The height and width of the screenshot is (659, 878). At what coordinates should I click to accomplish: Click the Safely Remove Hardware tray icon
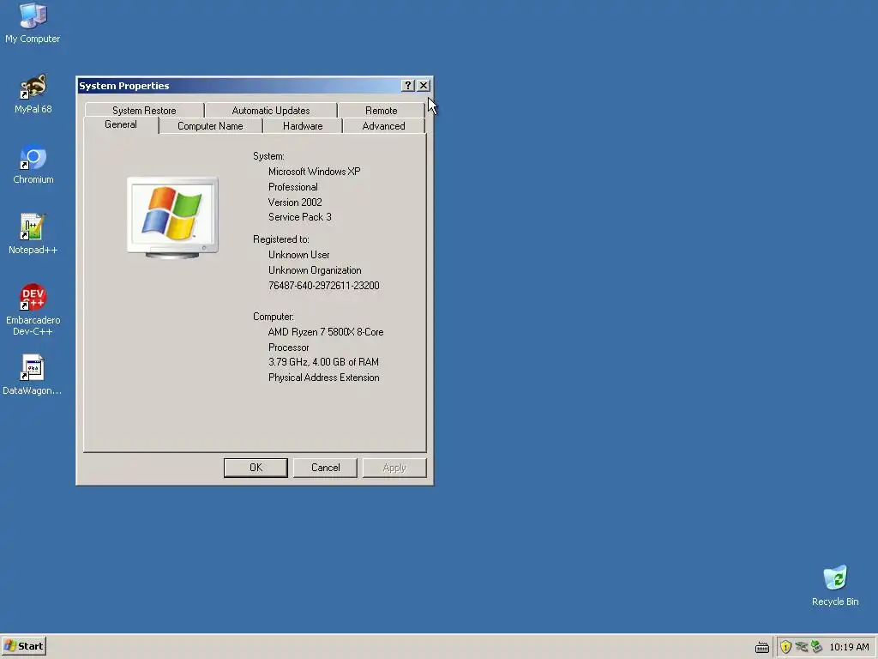point(816,647)
